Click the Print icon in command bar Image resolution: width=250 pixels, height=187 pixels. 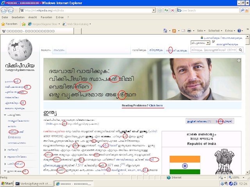189,31
